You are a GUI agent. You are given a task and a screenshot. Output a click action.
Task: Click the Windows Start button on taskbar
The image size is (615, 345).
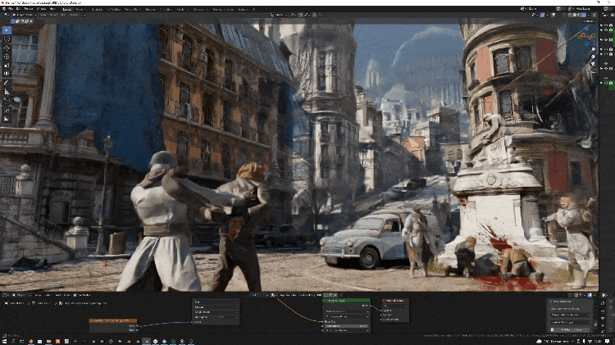[x=4, y=342]
